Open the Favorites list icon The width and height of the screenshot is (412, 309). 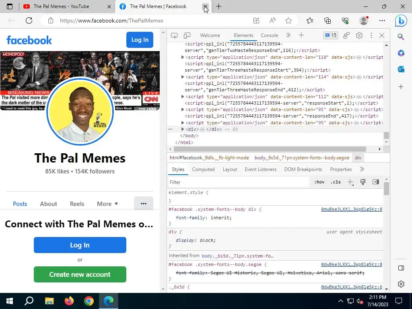point(310,21)
